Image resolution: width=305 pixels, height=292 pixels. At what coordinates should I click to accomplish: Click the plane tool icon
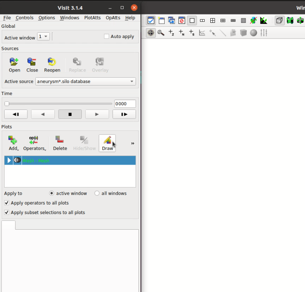(x=233, y=33)
